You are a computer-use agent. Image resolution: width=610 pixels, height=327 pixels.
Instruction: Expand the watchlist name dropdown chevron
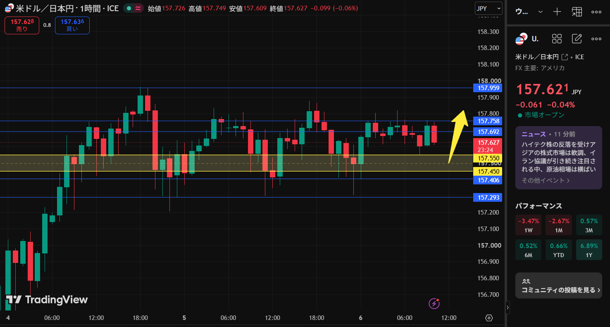click(540, 12)
